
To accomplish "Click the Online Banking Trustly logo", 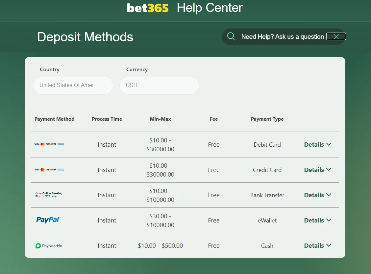I will click(x=49, y=195).
